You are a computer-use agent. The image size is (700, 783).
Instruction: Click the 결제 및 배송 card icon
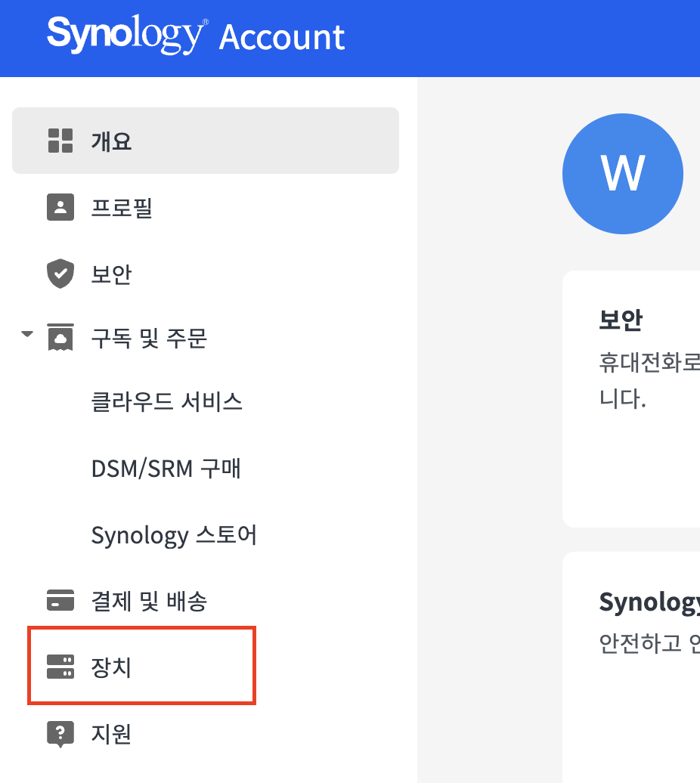60,600
